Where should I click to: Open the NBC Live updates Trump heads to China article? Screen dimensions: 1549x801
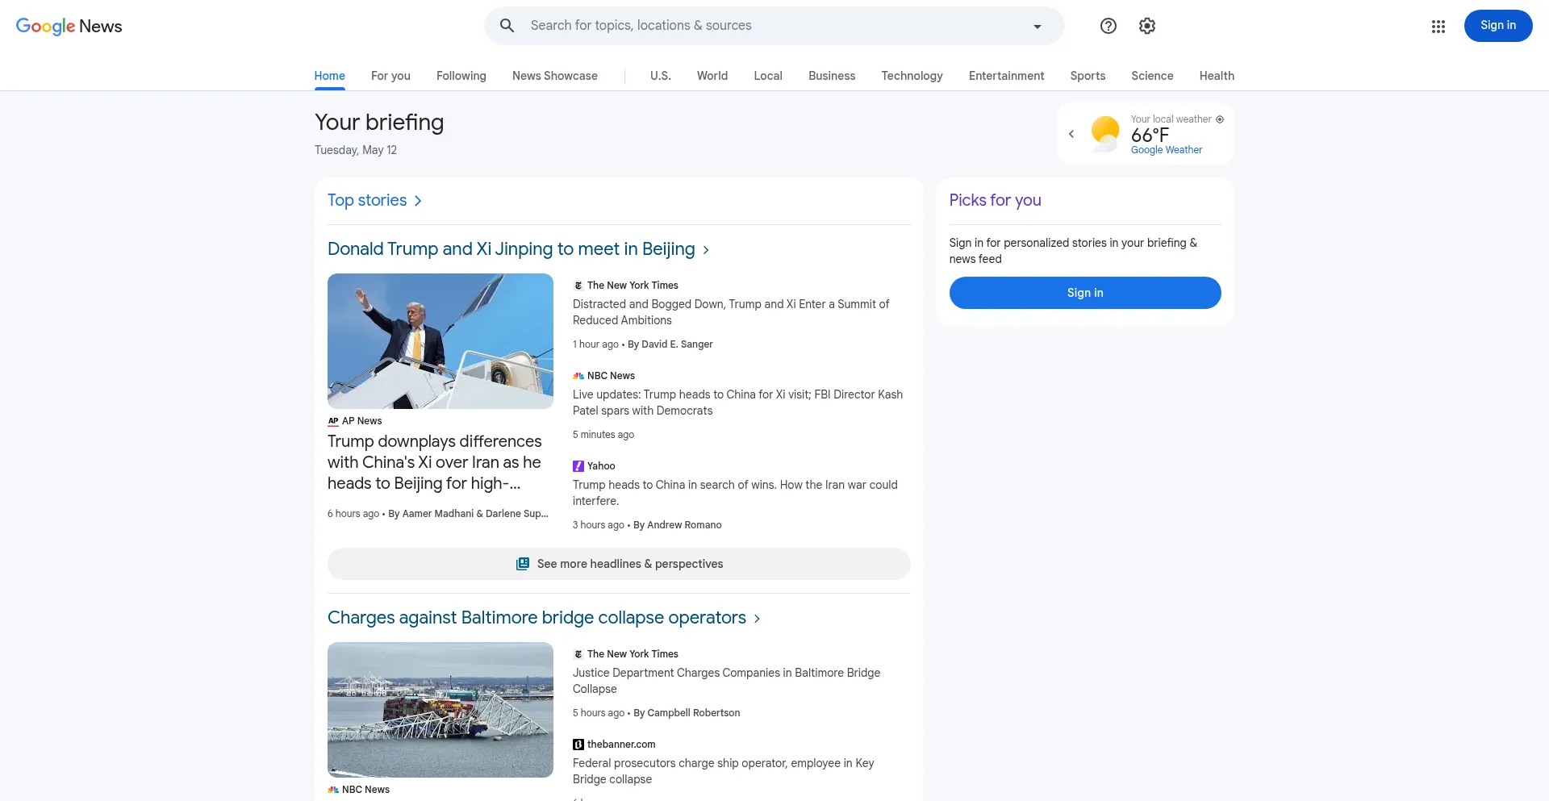(x=737, y=403)
